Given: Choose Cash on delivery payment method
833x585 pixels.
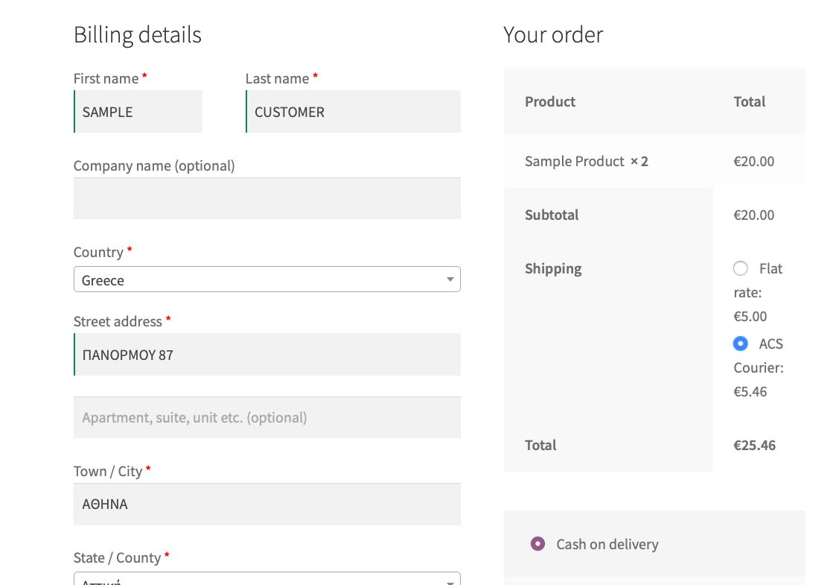Looking at the screenshot, I should [537, 544].
